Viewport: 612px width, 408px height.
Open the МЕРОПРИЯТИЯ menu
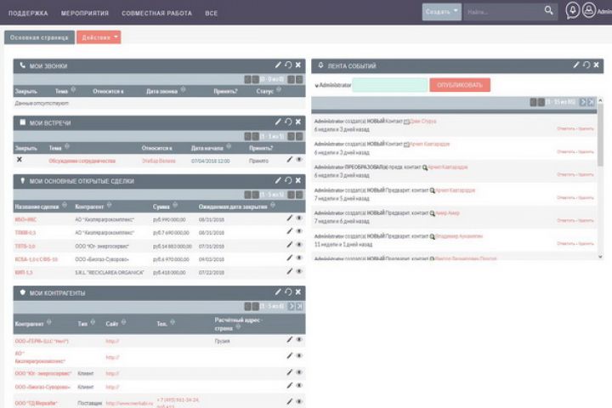[85, 13]
